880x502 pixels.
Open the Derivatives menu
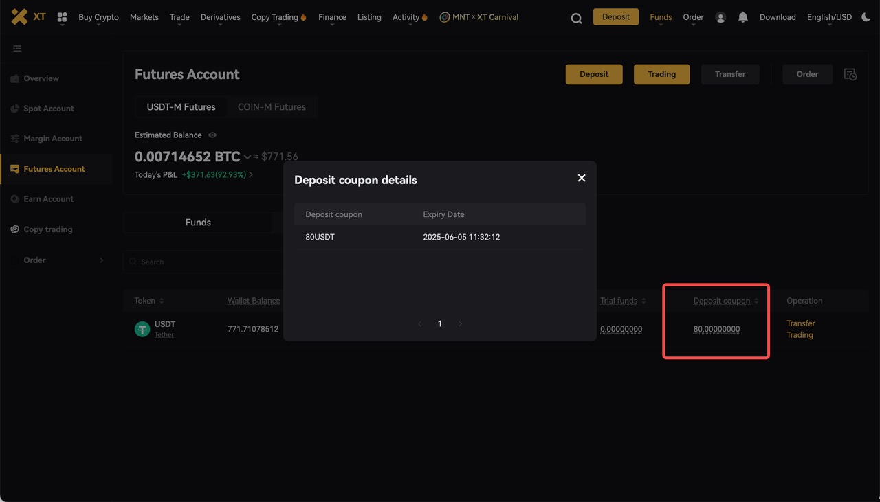(220, 17)
